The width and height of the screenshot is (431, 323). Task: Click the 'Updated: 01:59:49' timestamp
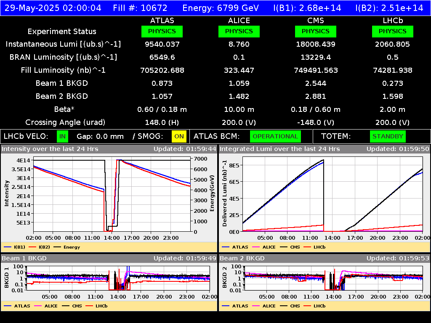pos(185,259)
